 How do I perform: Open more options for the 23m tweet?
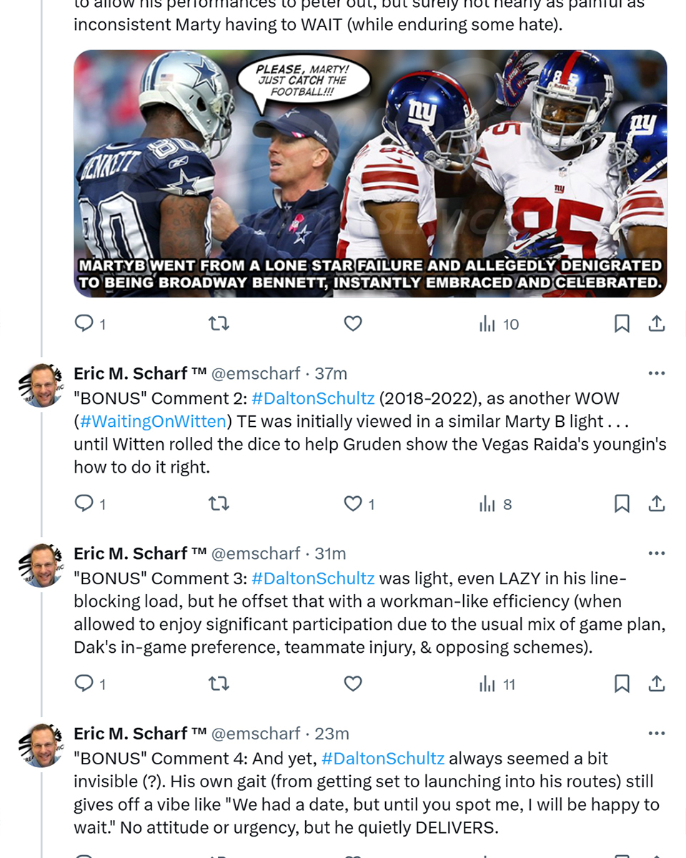coord(656,734)
